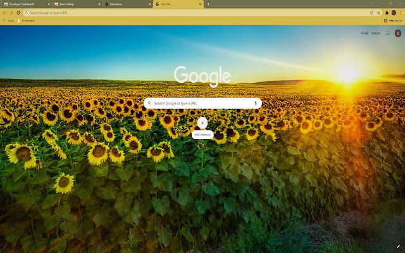Open Gmail link
The width and height of the screenshot is (405, 253).
coord(364,33)
